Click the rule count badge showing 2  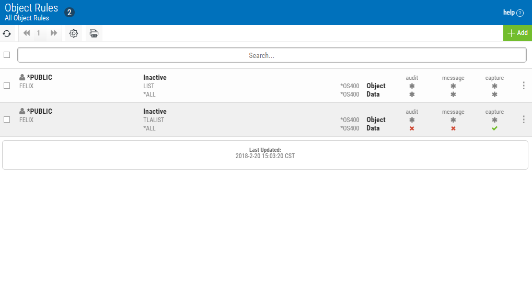70,13
